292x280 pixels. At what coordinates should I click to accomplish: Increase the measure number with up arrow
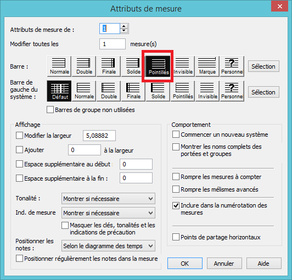point(124,26)
